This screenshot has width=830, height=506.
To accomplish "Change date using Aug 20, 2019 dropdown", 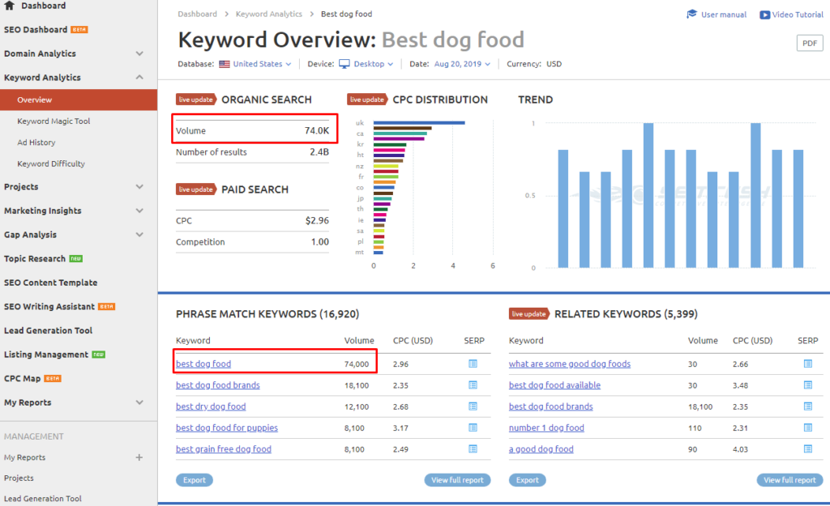I will pyautogui.click(x=461, y=64).
